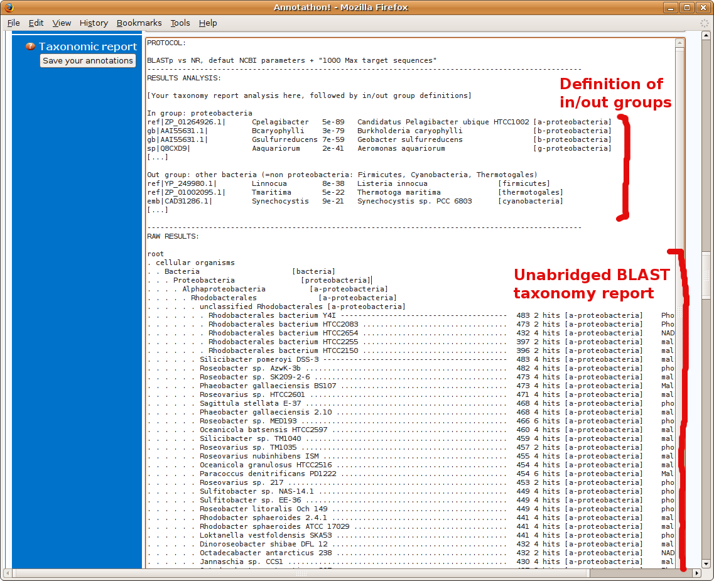The image size is (714, 581).
Task: Click the Taxonomic report heading
Action: click(x=88, y=46)
